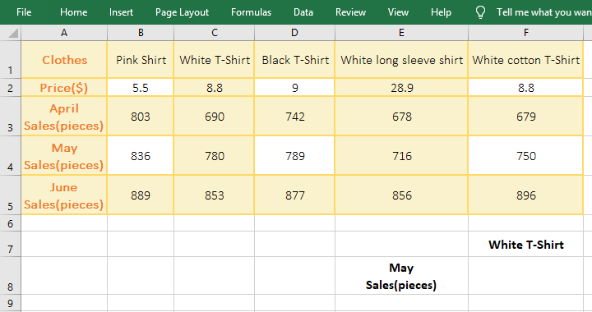The width and height of the screenshot is (592, 312).
Task: Open the View tab
Action: [398, 12]
